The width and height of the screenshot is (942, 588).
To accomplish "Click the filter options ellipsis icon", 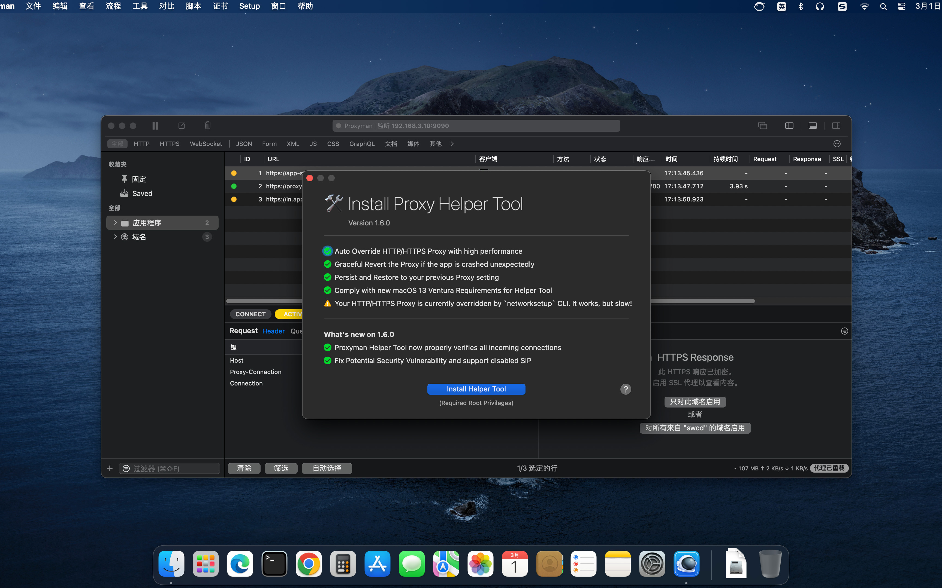I will pos(837,144).
